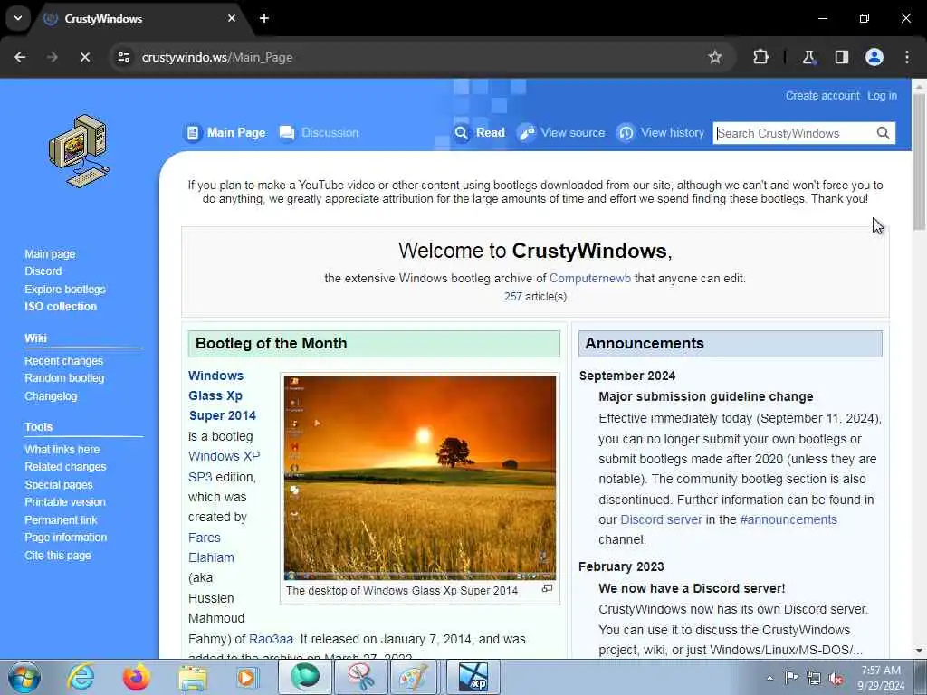This screenshot has height=695, width=927.
Task: Open Page information link
Action: pos(65,538)
